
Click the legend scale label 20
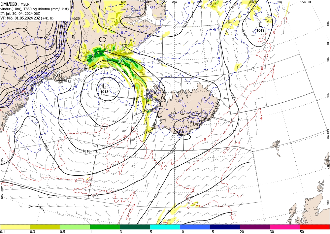242,232
